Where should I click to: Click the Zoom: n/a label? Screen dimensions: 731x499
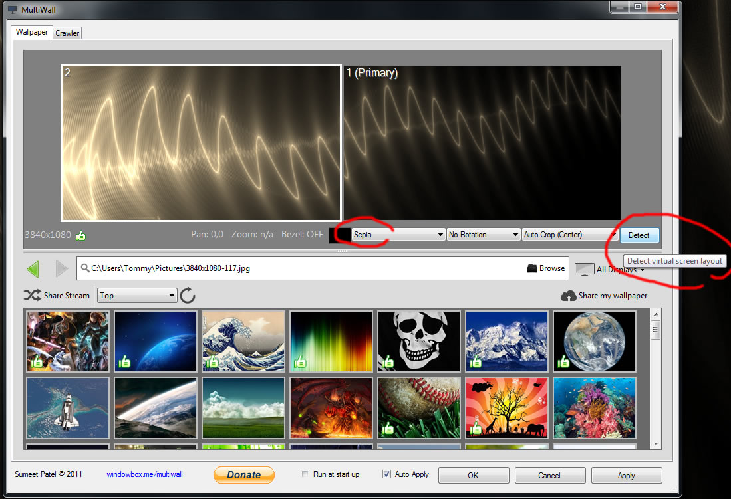tap(252, 234)
